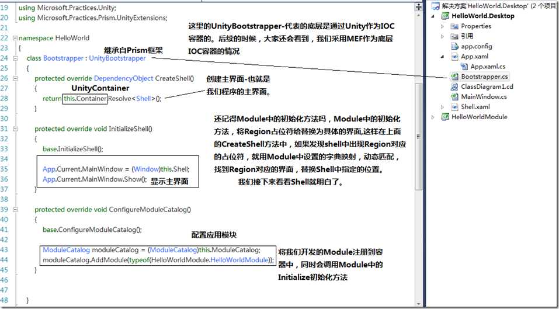Click the editor split-window handle icon
The height and width of the screenshot is (309, 559).
click(x=419, y=8)
